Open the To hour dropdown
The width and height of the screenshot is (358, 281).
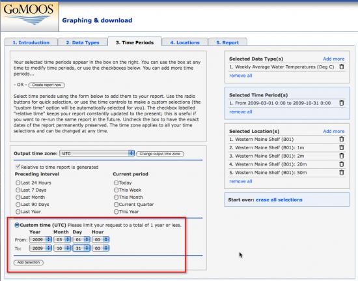click(100, 248)
